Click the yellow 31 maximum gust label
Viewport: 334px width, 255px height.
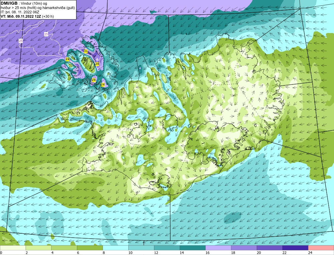coord(86,51)
